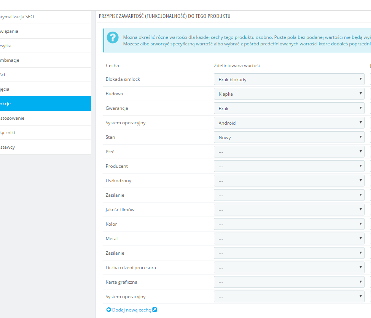Expand the Budowa dropdown showing Klapka
Screen dimensions: 371x318
pos(289,94)
